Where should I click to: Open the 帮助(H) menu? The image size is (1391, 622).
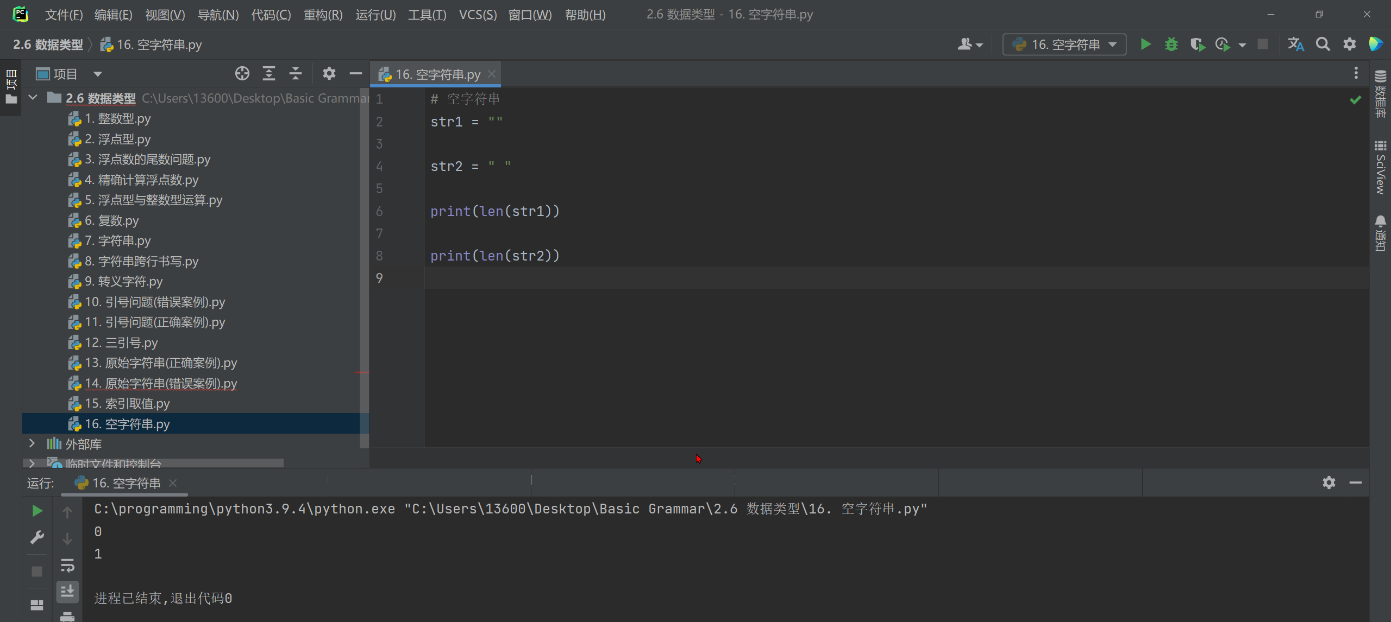coord(585,15)
